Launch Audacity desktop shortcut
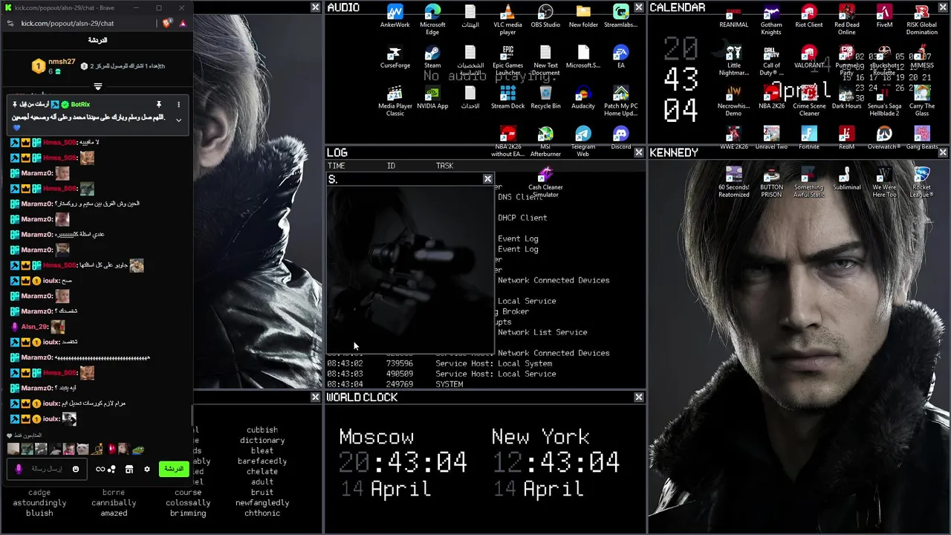The width and height of the screenshot is (951, 535). tap(583, 97)
